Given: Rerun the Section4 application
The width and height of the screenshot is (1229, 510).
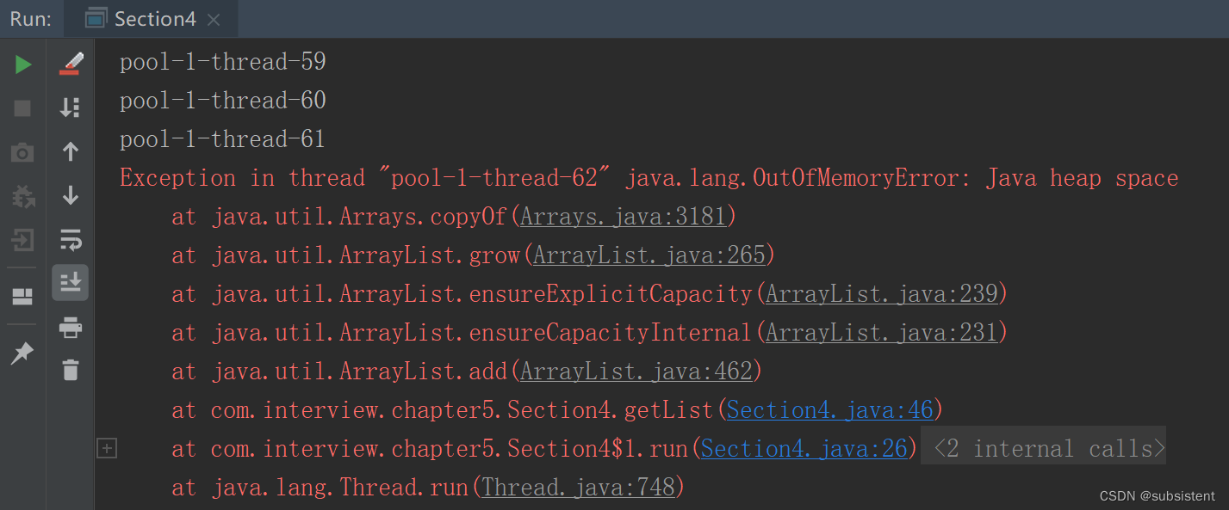Looking at the screenshot, I should click(23, 64).
